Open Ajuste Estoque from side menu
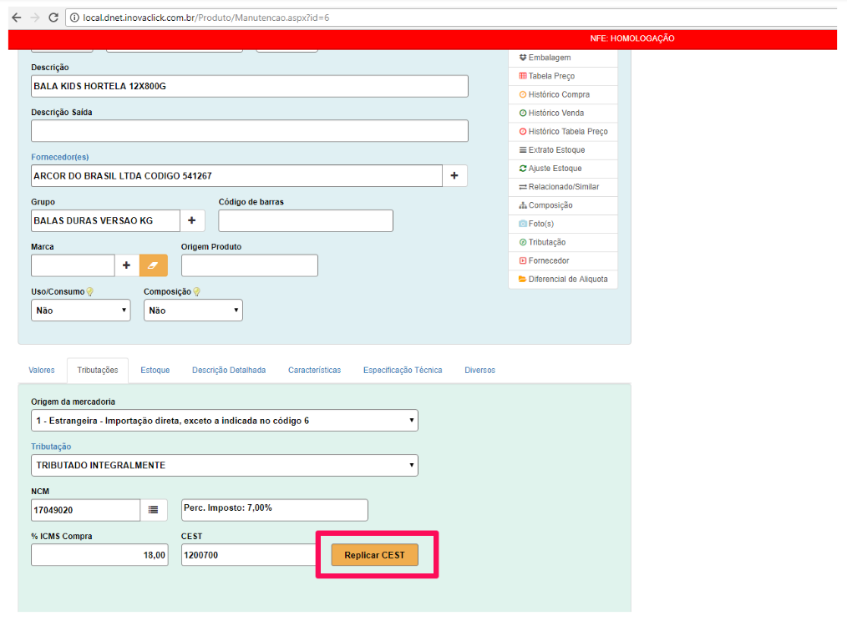The width and height of the screenshot is (847, 626). coord(555,169)
